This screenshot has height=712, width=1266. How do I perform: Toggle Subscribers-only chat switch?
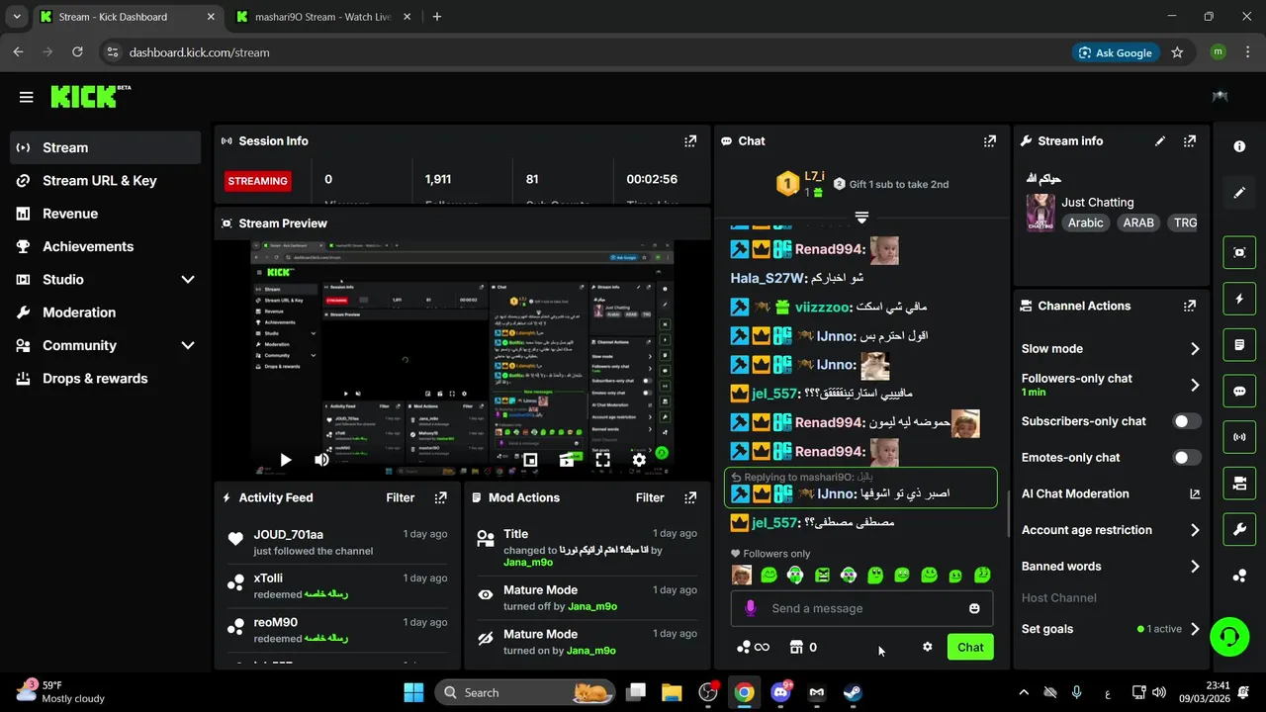click(1187, 421)
